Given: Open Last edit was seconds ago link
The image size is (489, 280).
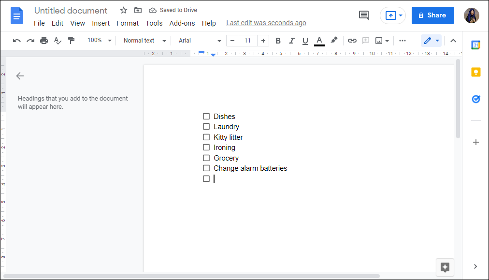Looking at the screenshot, I should click(266, 23).
